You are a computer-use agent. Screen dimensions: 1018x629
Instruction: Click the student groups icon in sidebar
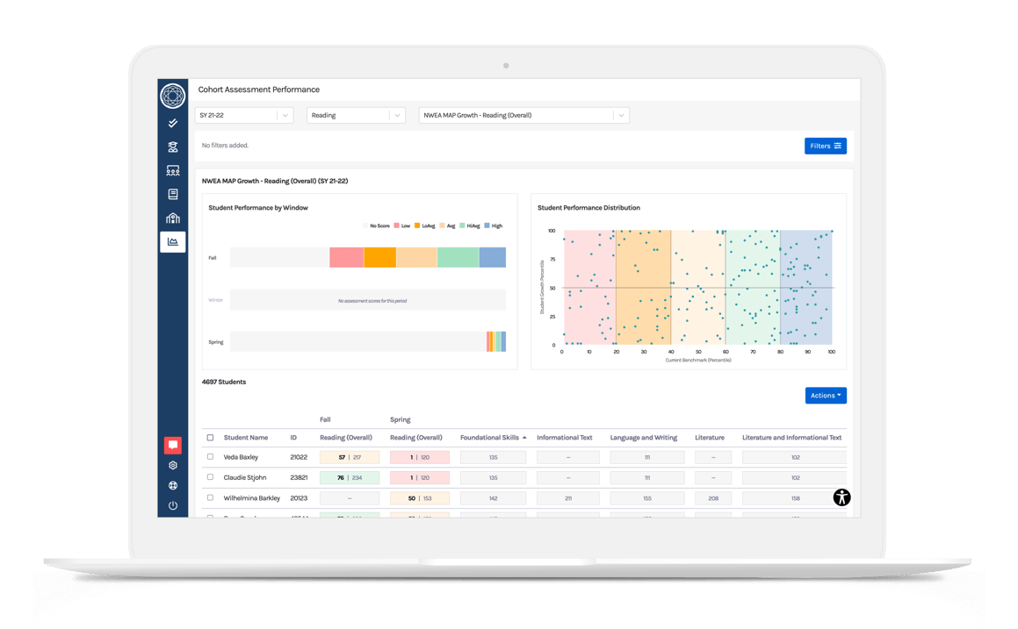pyautogui.click(x=173, y=171)
